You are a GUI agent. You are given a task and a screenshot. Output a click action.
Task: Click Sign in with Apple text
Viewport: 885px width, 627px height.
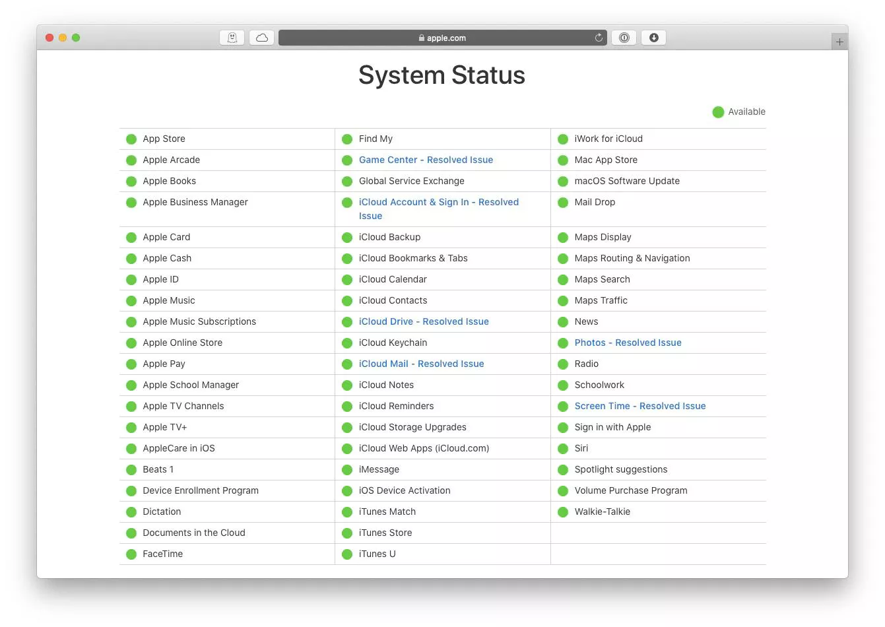(612, 427)
